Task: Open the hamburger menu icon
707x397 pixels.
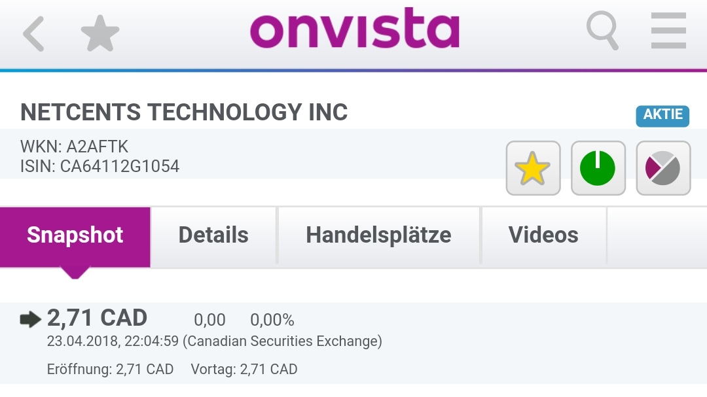Action: [x=668, y=30]
